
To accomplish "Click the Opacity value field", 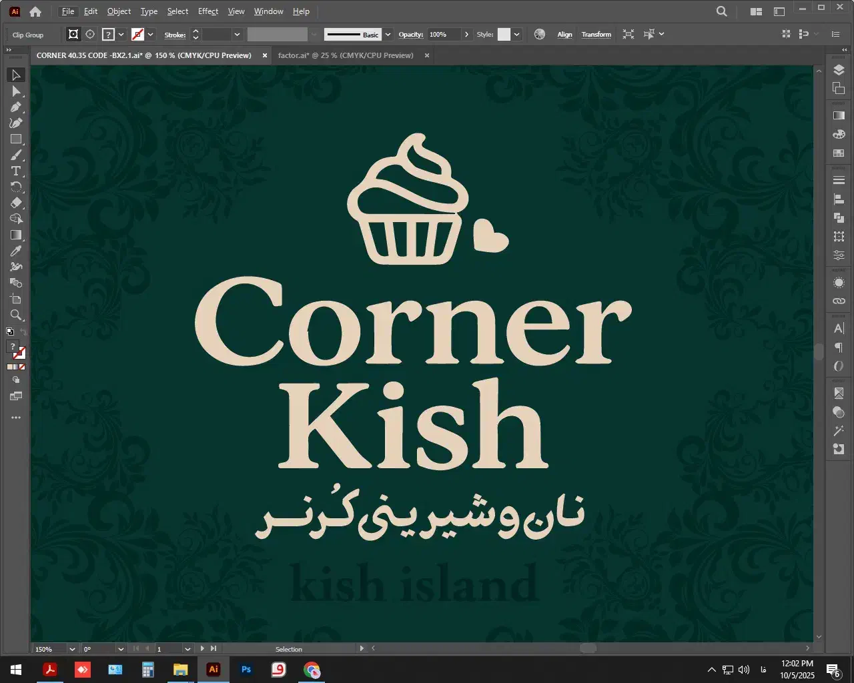I will pos(443,35).
